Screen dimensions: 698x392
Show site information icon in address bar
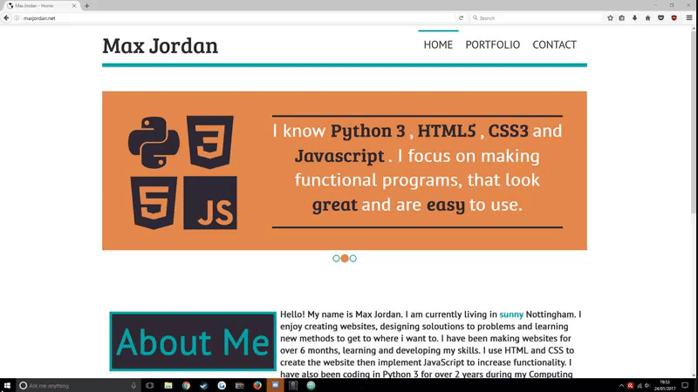pyautogui.click(x=17, y=18)
